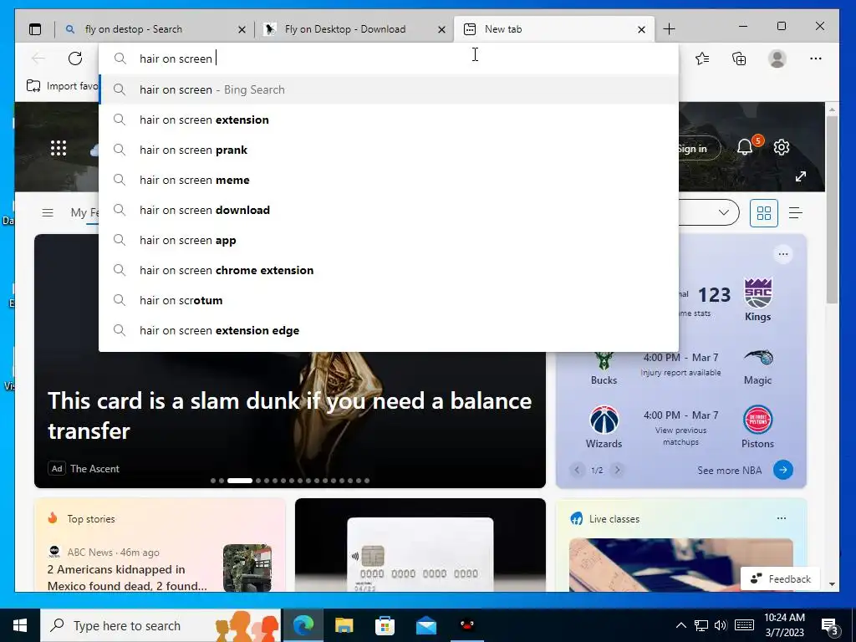
Task: Open the Action Center notifications
Action: (x=830, y=625)
